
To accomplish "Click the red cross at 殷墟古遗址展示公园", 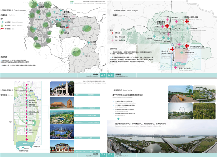I will click(167, 26).
